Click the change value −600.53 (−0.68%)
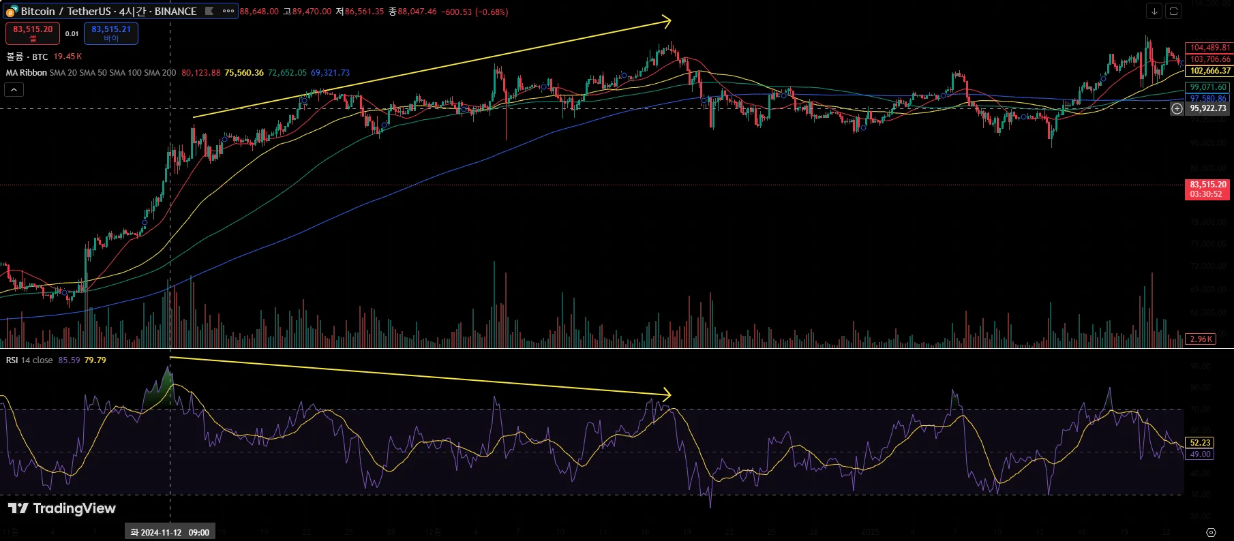Image resolution: width=1234 pixels, height=541 pixels. click(475, 12)
